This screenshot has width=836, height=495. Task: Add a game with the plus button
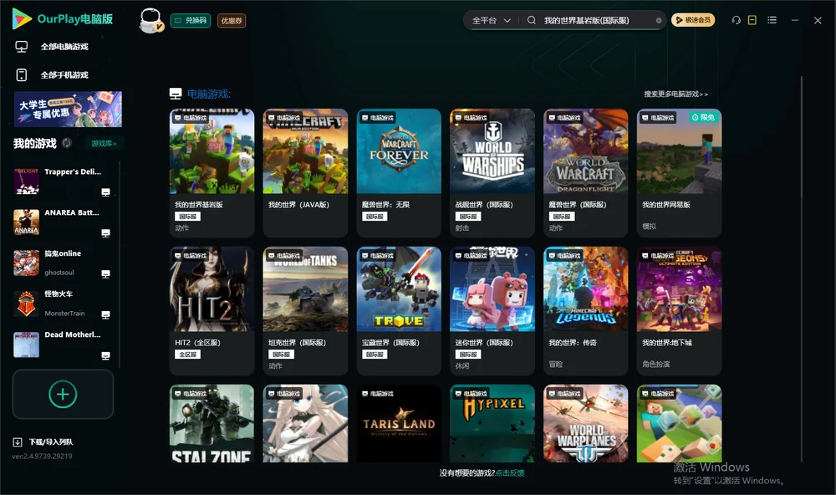pos(63,394)
